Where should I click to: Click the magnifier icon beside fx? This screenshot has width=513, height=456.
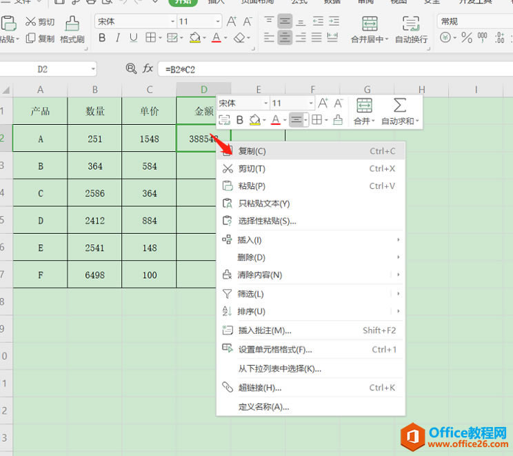click(x=131, y=68)
